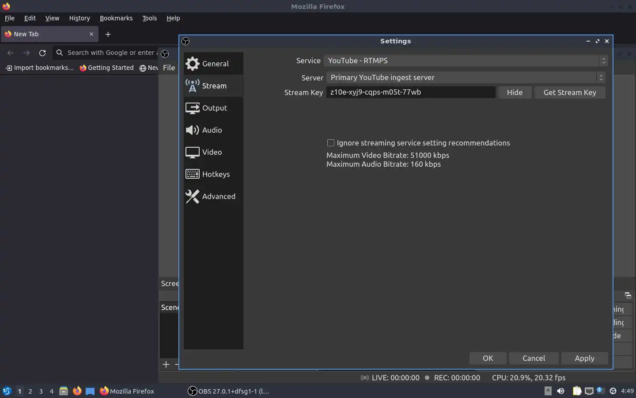Select OBS 27.0.1 taskbar window entry
The width and height of the screenshot is (636, 398).
pos(229,391)
